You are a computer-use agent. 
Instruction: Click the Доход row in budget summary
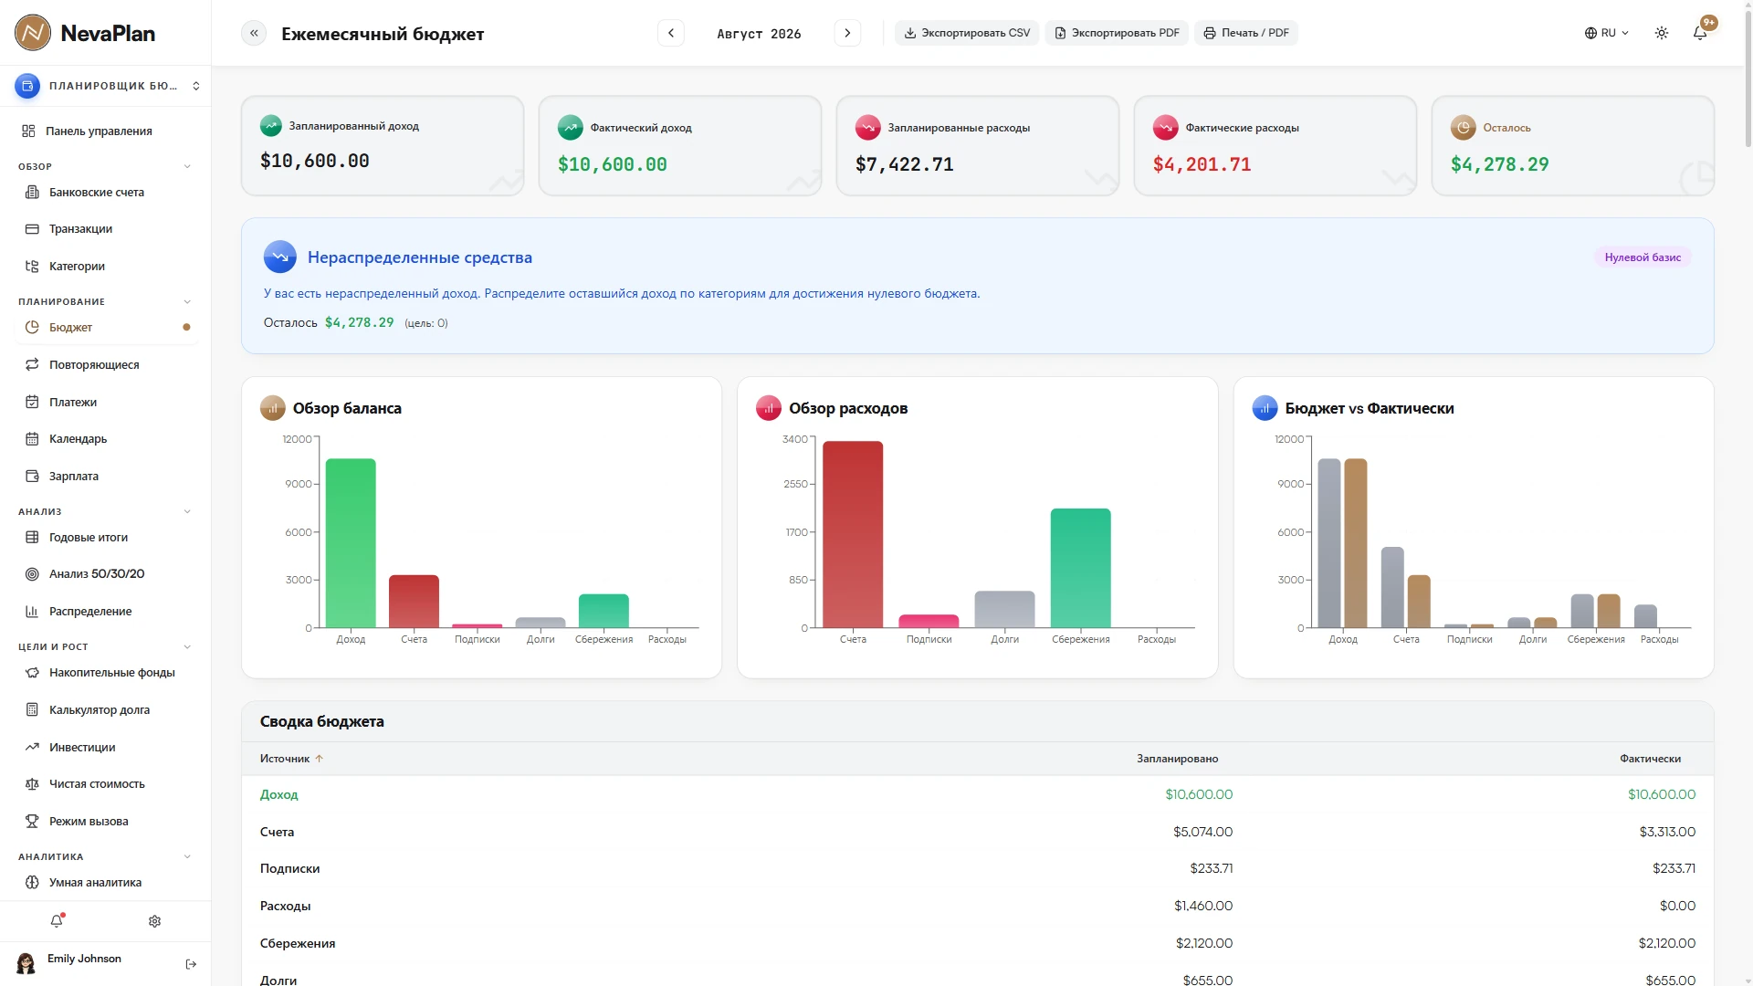[x=977, y=794]
